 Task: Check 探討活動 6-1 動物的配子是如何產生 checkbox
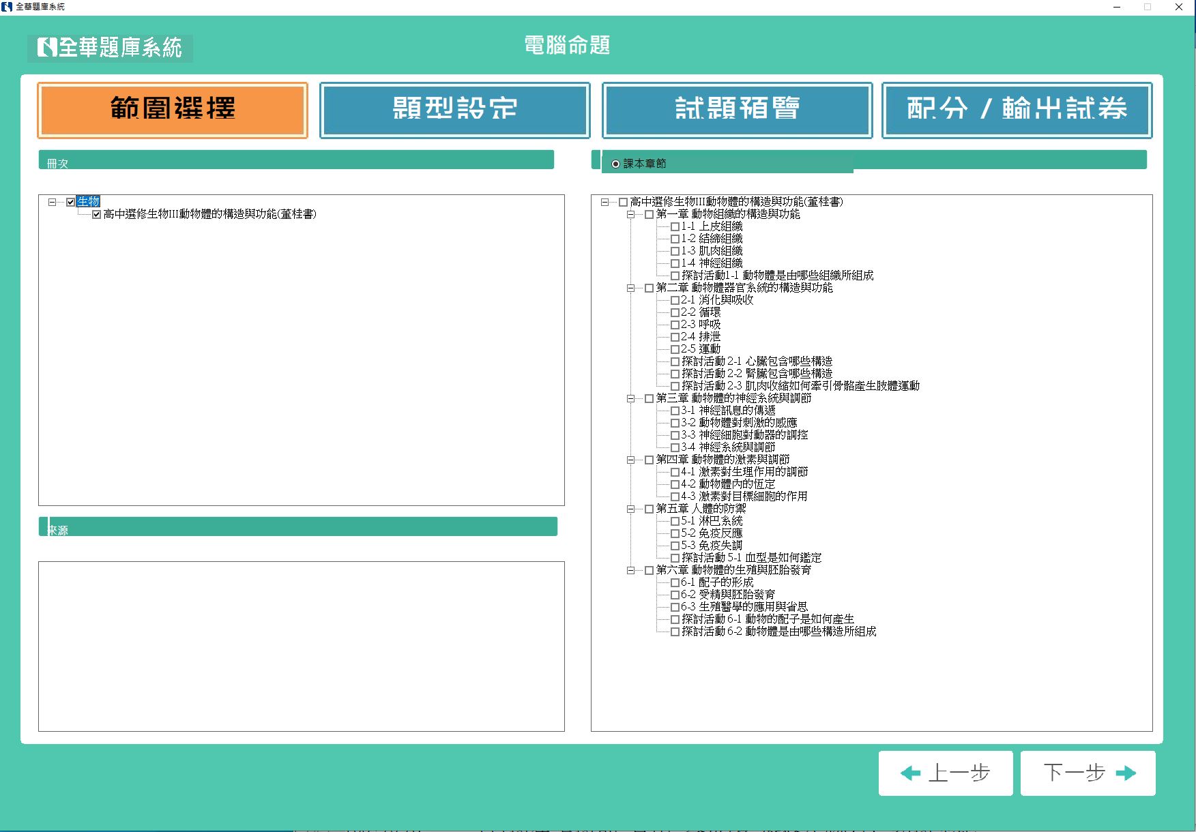675,619
